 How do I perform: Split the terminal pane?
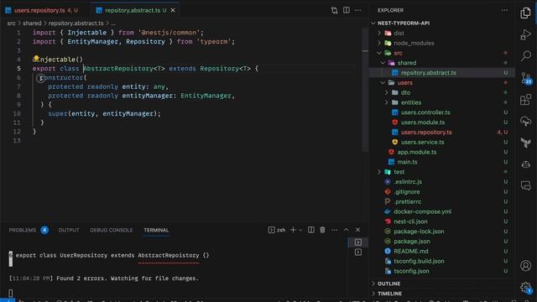[311, 230]
